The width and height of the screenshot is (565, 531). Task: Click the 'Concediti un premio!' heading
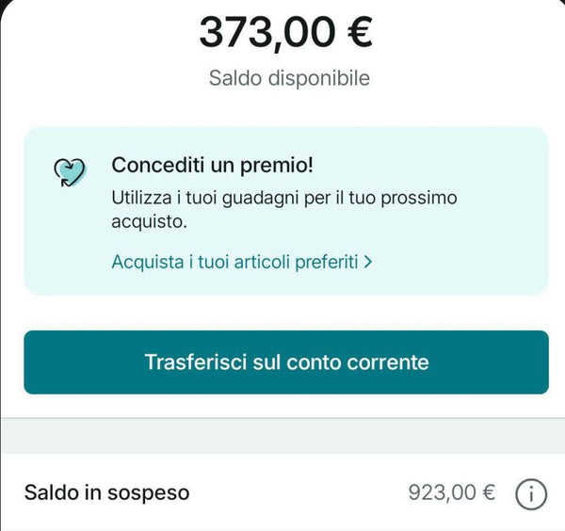(x=212, y=165)
